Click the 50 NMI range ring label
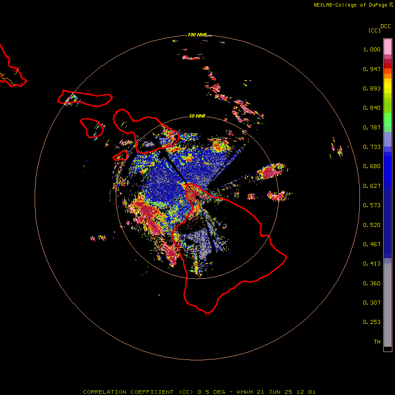Viewport: 395px width, 395px height. (x=197, y=116)
